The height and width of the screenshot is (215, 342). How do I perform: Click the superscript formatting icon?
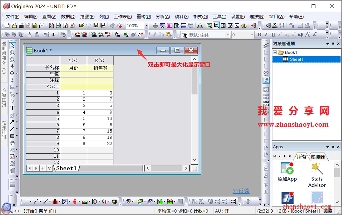[x=280, y=35]
